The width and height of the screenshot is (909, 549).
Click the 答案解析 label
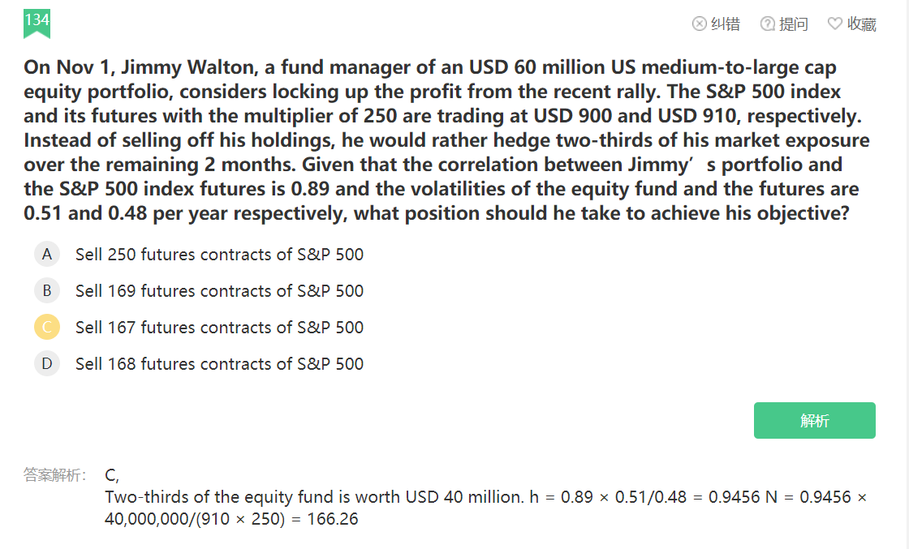pyautogui.click(x=55, y=475)
